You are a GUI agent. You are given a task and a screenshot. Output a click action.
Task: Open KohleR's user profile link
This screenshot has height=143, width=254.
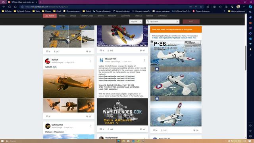(x=55, y=60)
